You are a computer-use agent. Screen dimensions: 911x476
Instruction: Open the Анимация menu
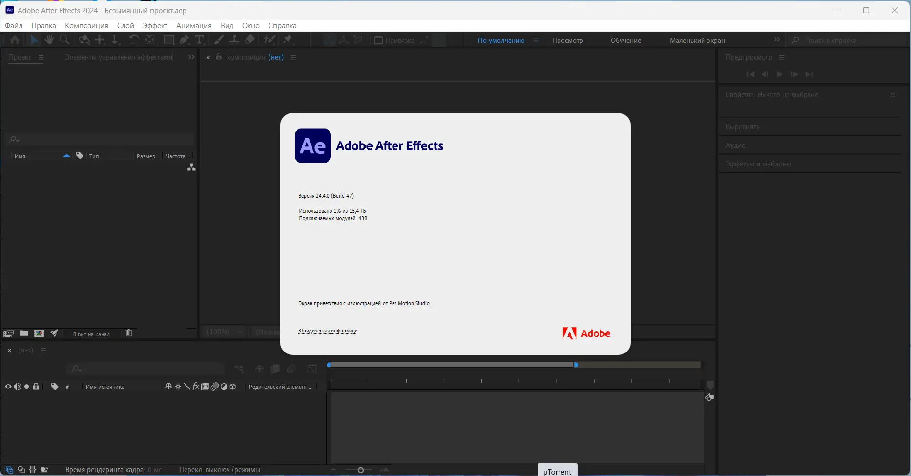194,26
